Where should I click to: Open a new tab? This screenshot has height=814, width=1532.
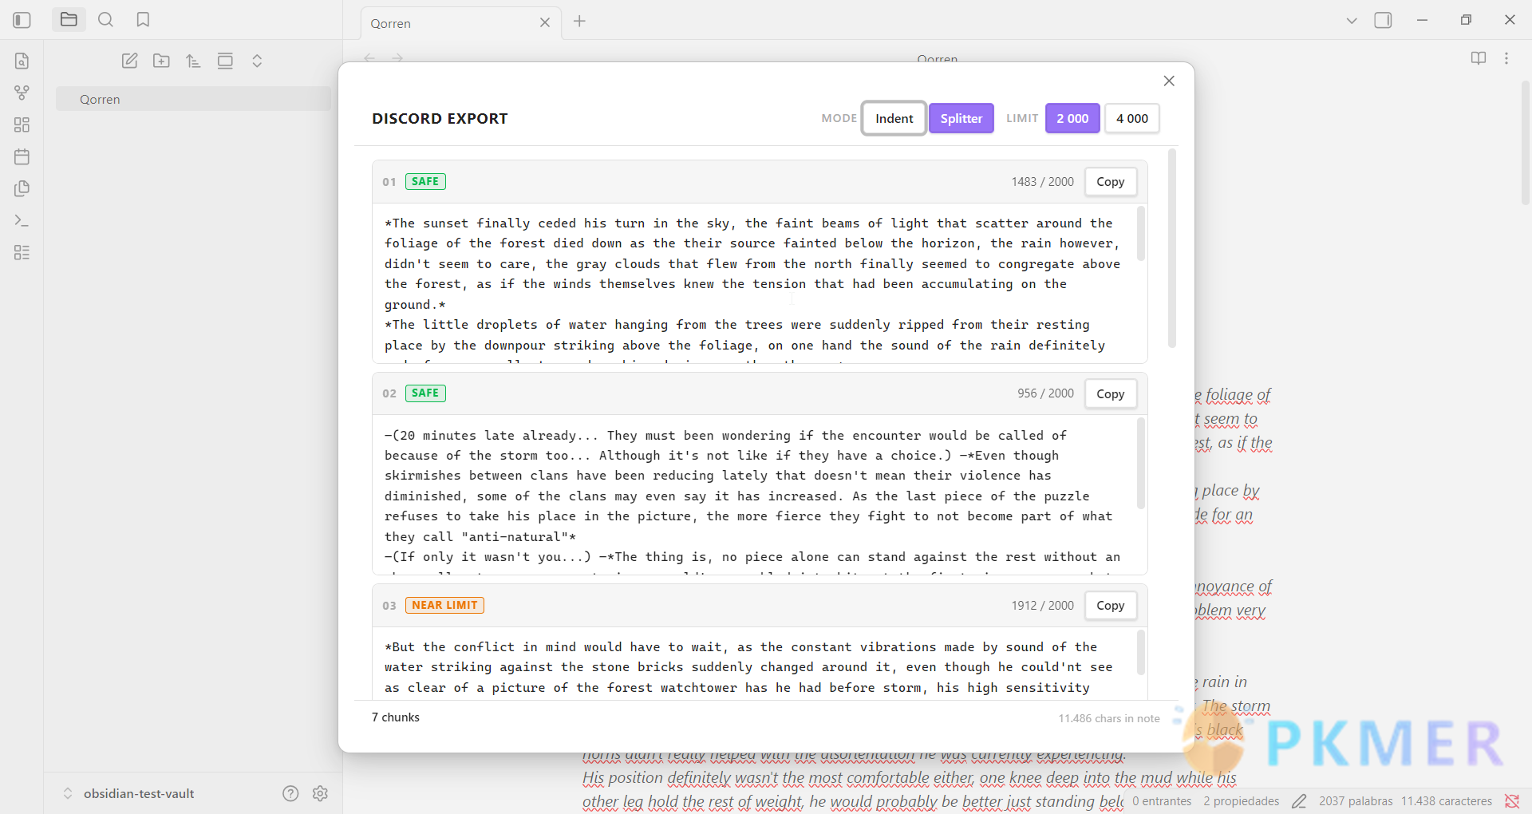tap(579, 21)
